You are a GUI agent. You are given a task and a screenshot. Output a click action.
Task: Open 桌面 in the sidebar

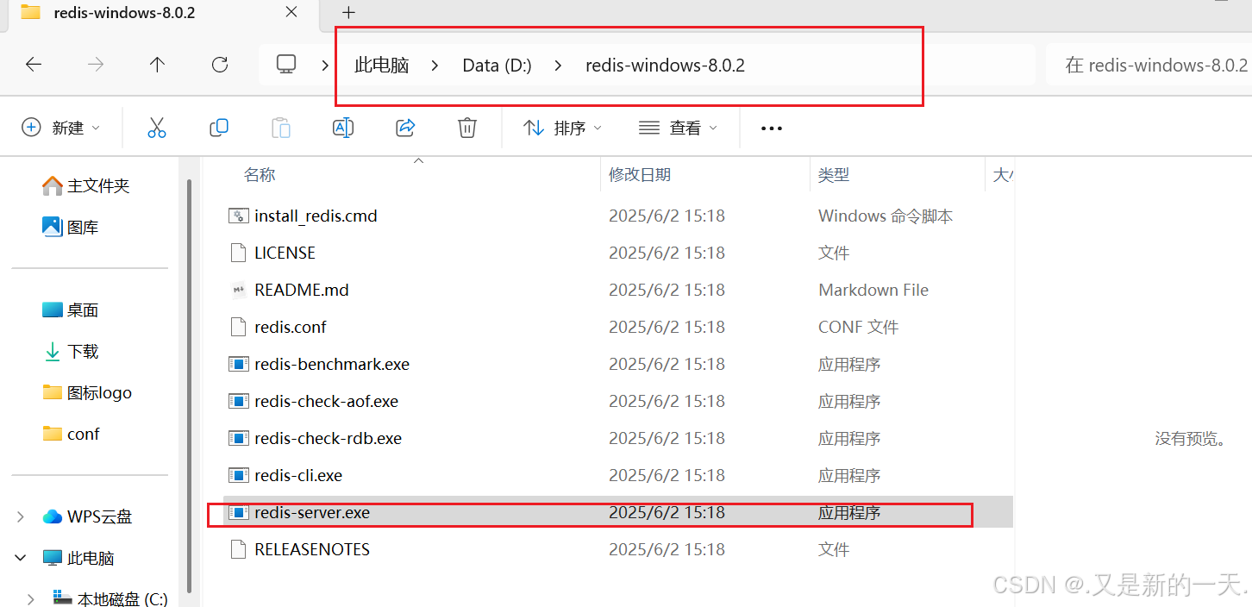pyautogui.click(x=71, y=310)
